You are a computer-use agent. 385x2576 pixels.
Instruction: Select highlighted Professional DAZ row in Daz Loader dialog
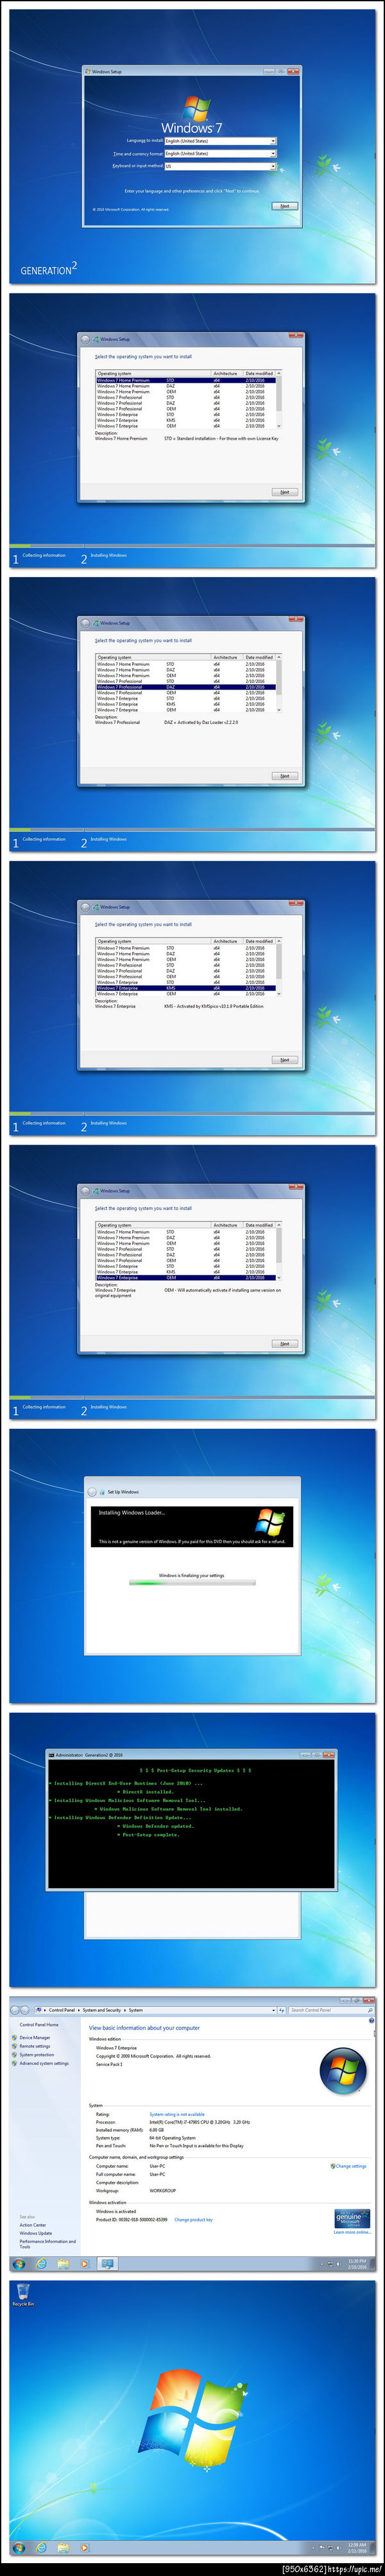point(185,687)
